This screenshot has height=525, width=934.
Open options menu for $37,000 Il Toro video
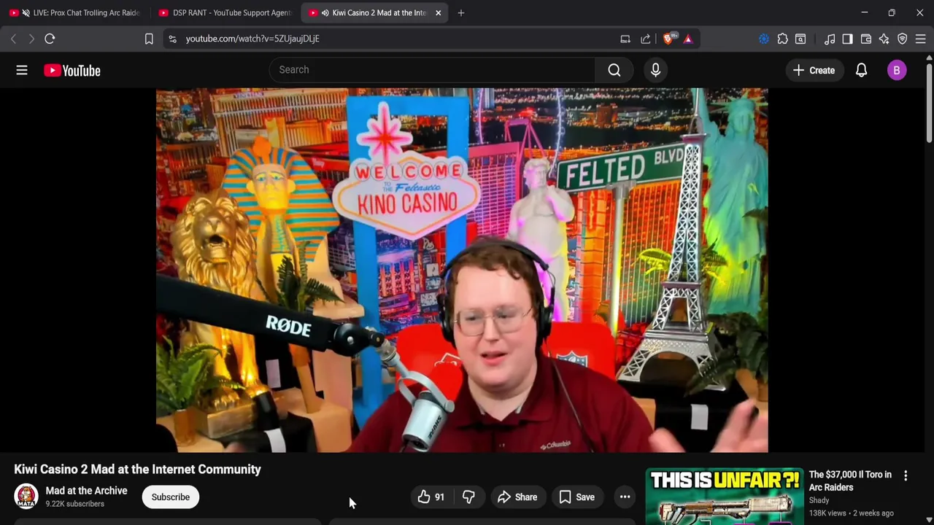pyautogui.click(x=906, y=475)
